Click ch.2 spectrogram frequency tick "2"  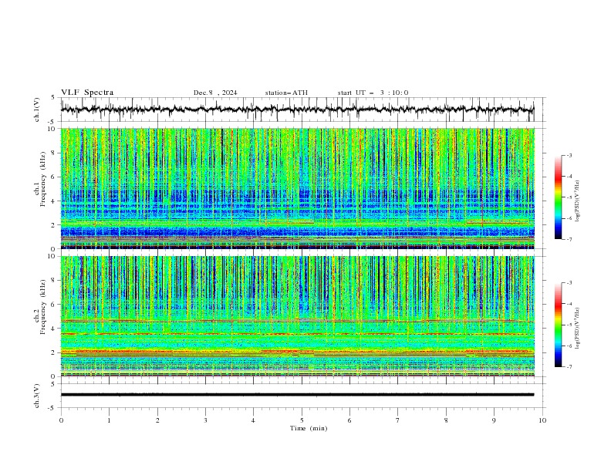(55, 352)
